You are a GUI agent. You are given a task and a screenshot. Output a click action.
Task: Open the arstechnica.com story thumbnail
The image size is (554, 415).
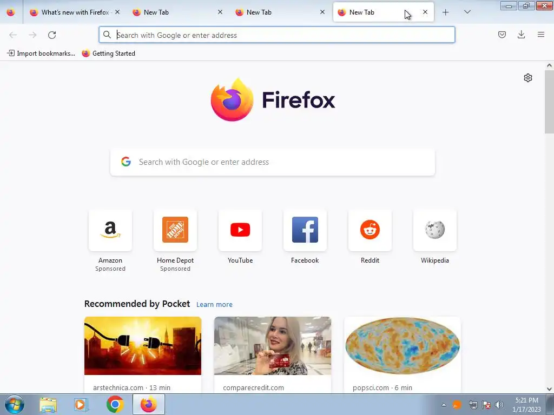(x=143, y=346)
